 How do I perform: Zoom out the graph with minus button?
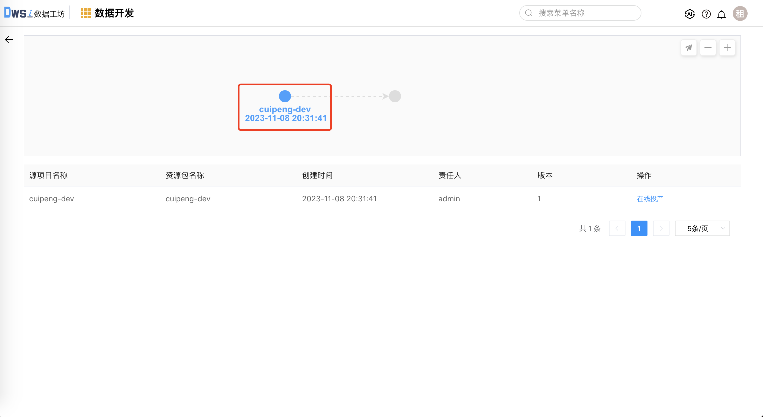pos(708,48)
